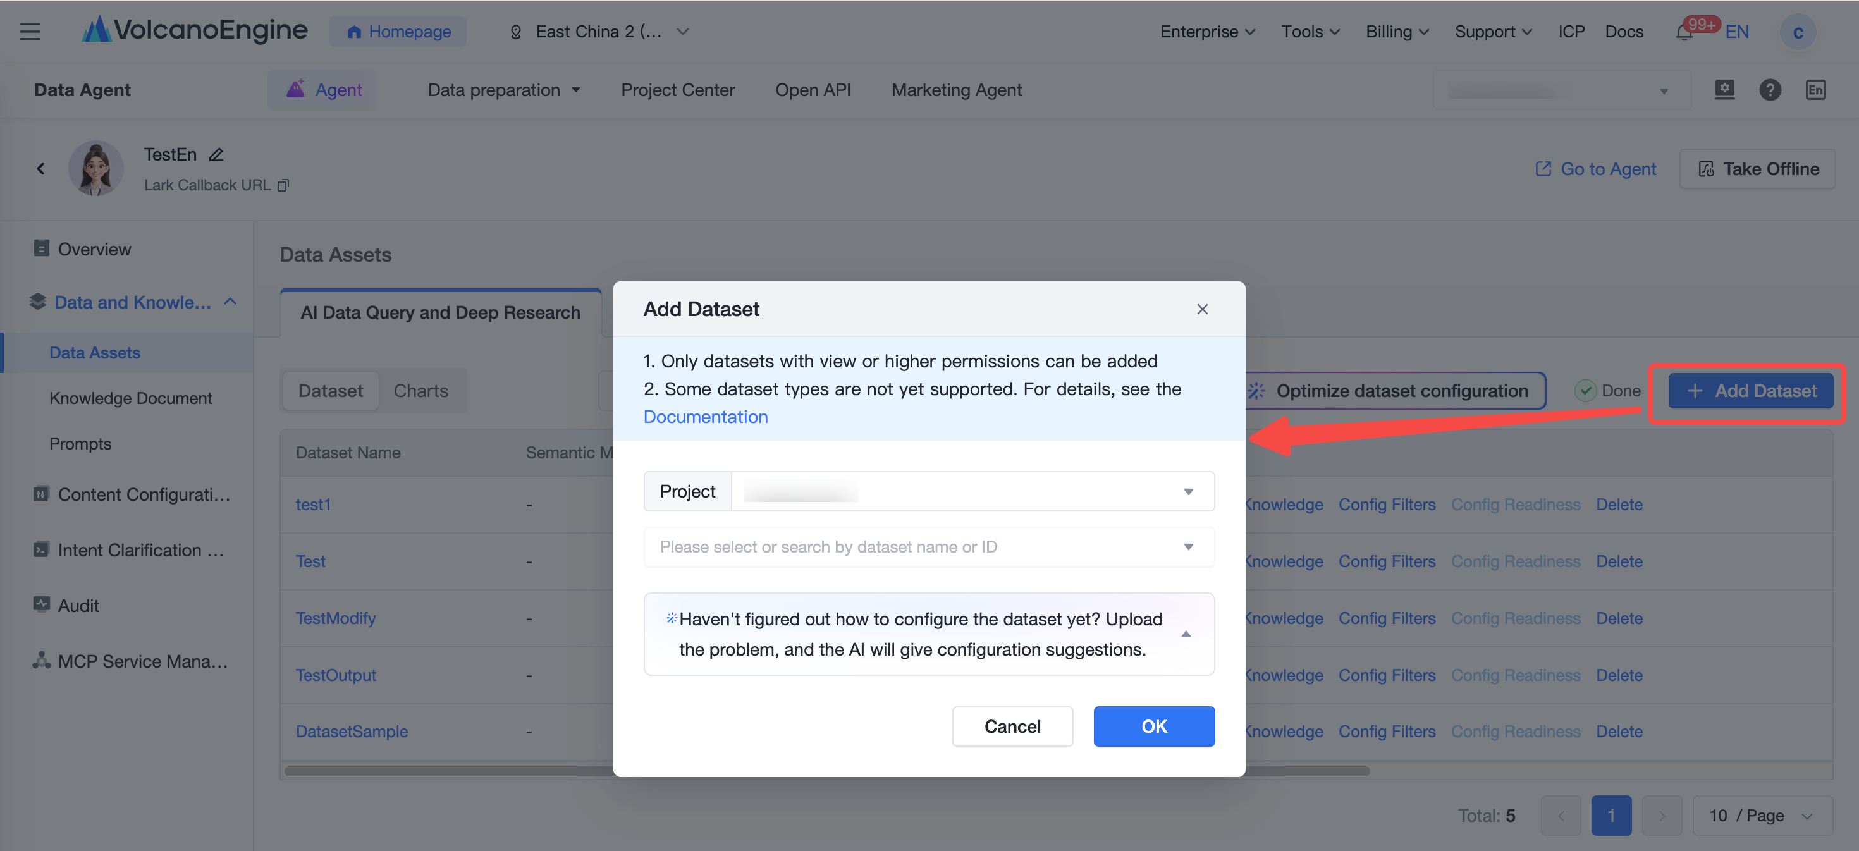Collapse the Data and Knowledge section
The height and width of the screenshot is (851, 1859).
coord(230,302)
